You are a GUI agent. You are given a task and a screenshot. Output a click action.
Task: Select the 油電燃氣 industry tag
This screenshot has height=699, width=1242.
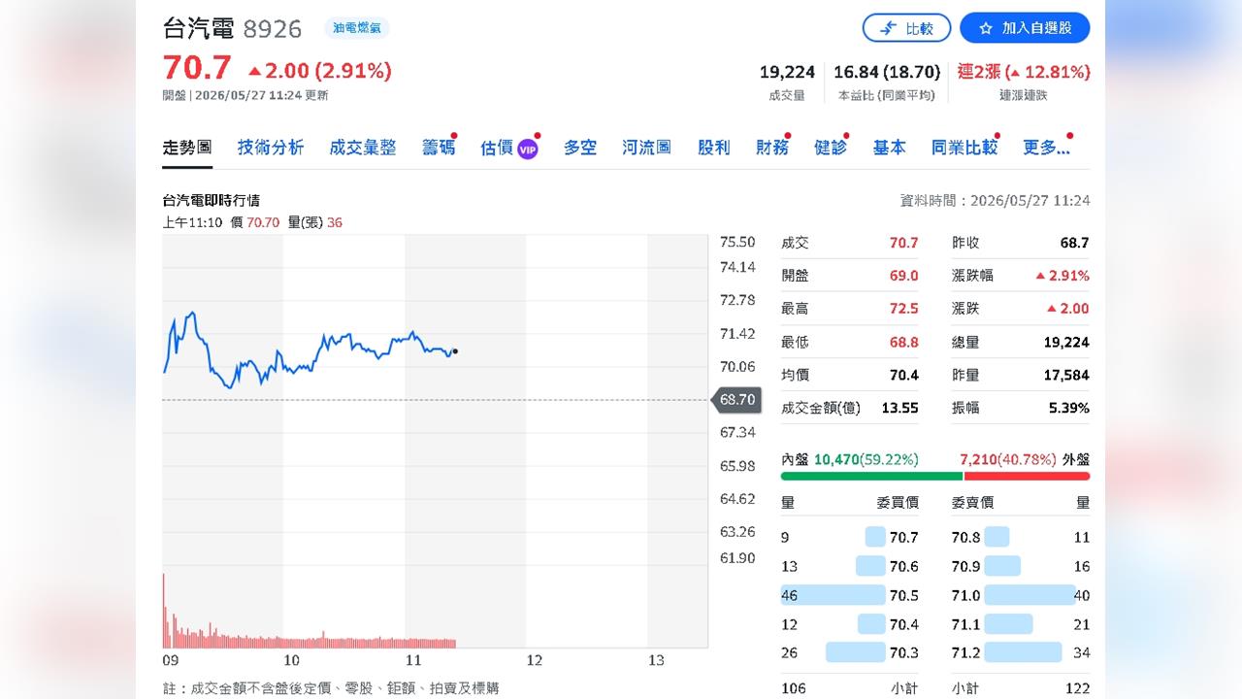357,28
